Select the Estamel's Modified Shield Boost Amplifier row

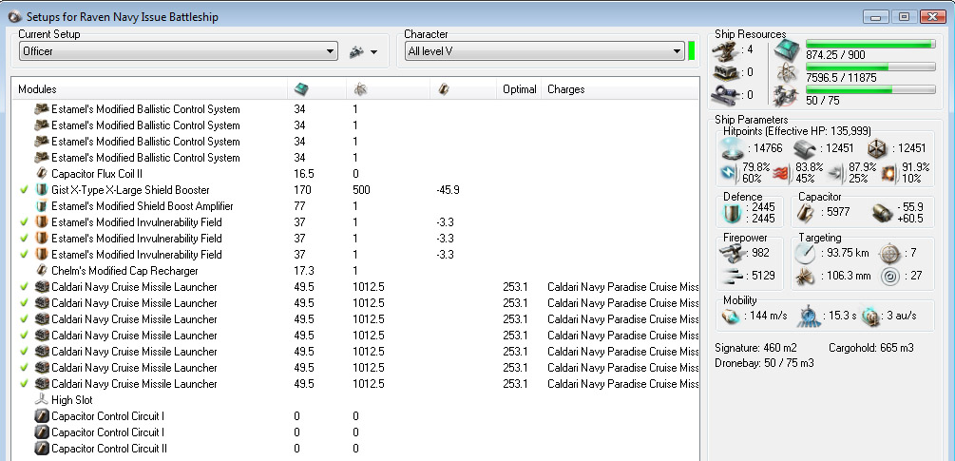pos(355,206)
